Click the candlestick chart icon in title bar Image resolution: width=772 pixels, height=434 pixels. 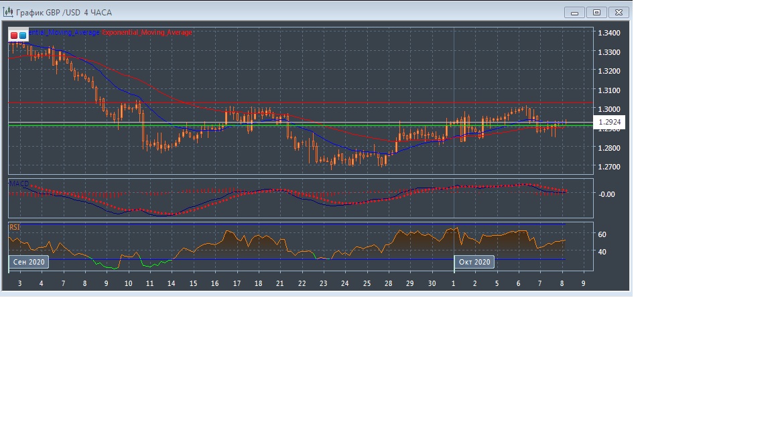[x=8, y=12]
